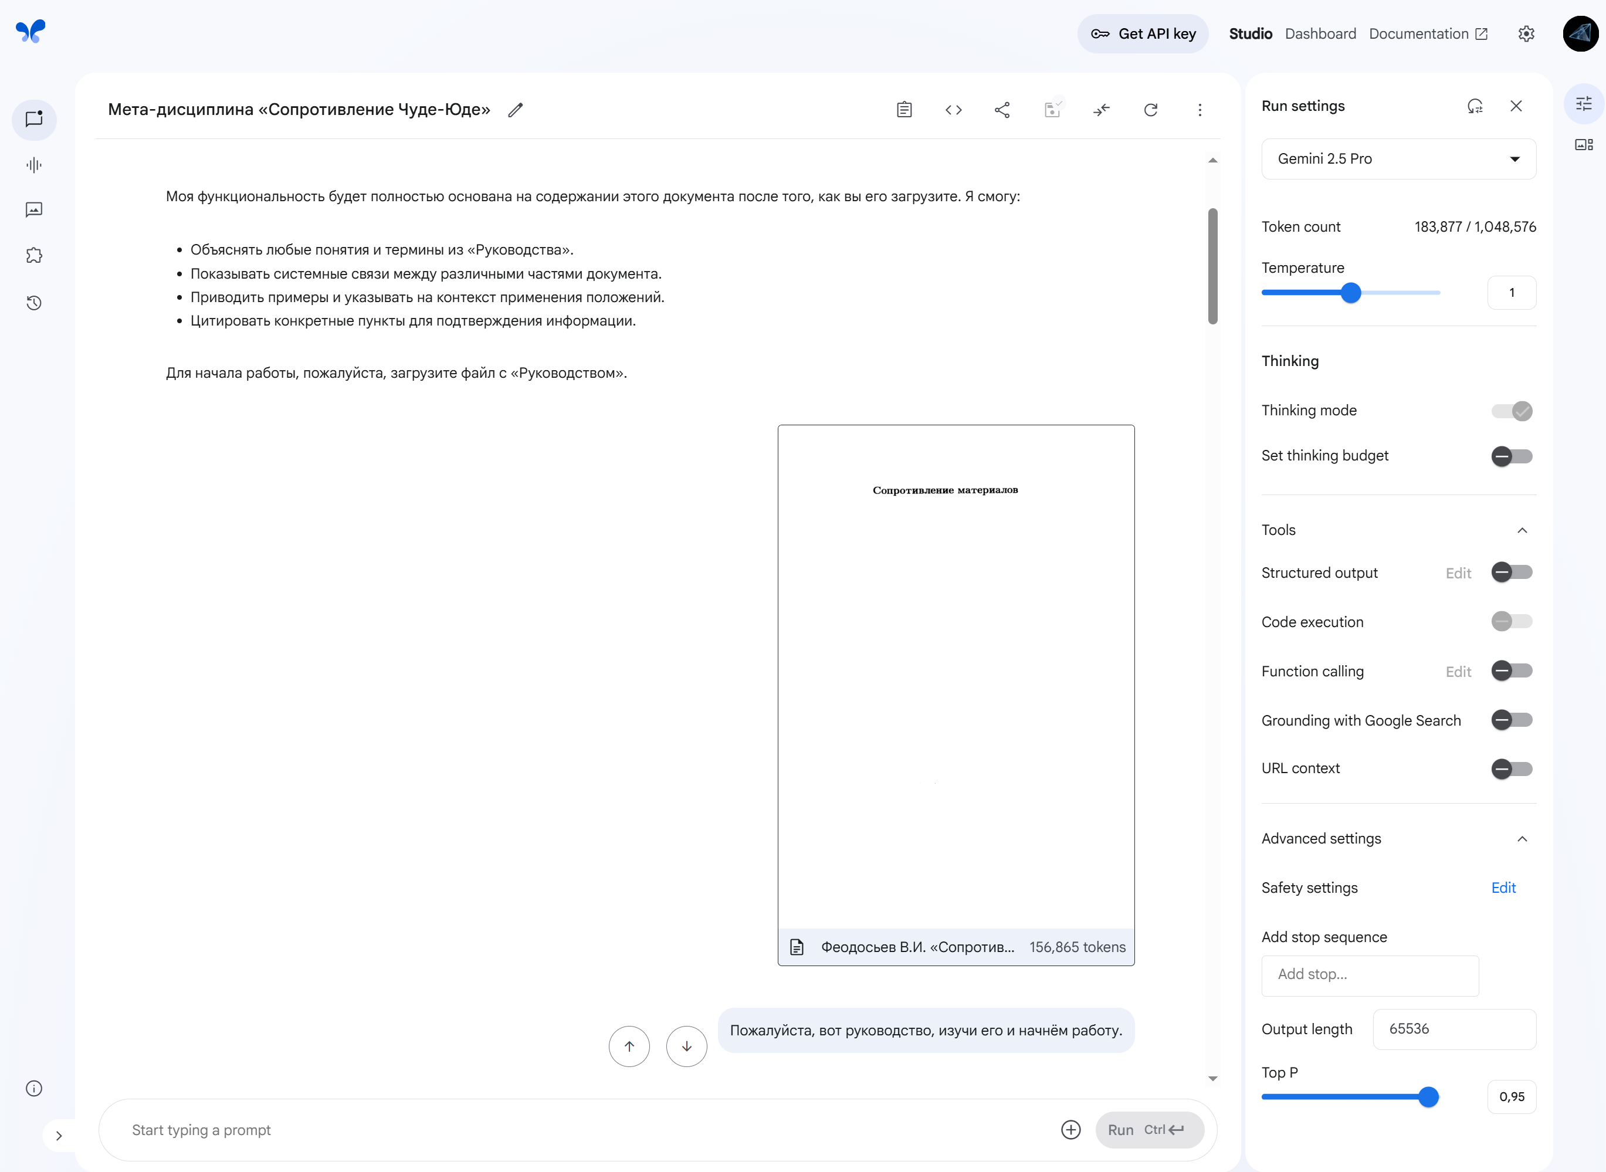Click the Get API key button
This screenshot has width=1606, height=1172.
(x=1143, y=34)
